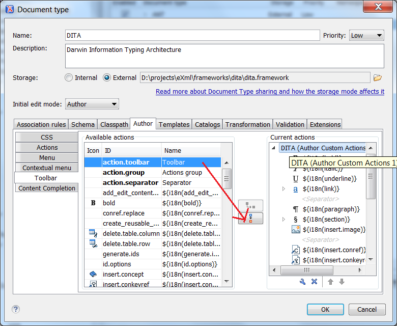Select the action.separator row

(153, 183)
